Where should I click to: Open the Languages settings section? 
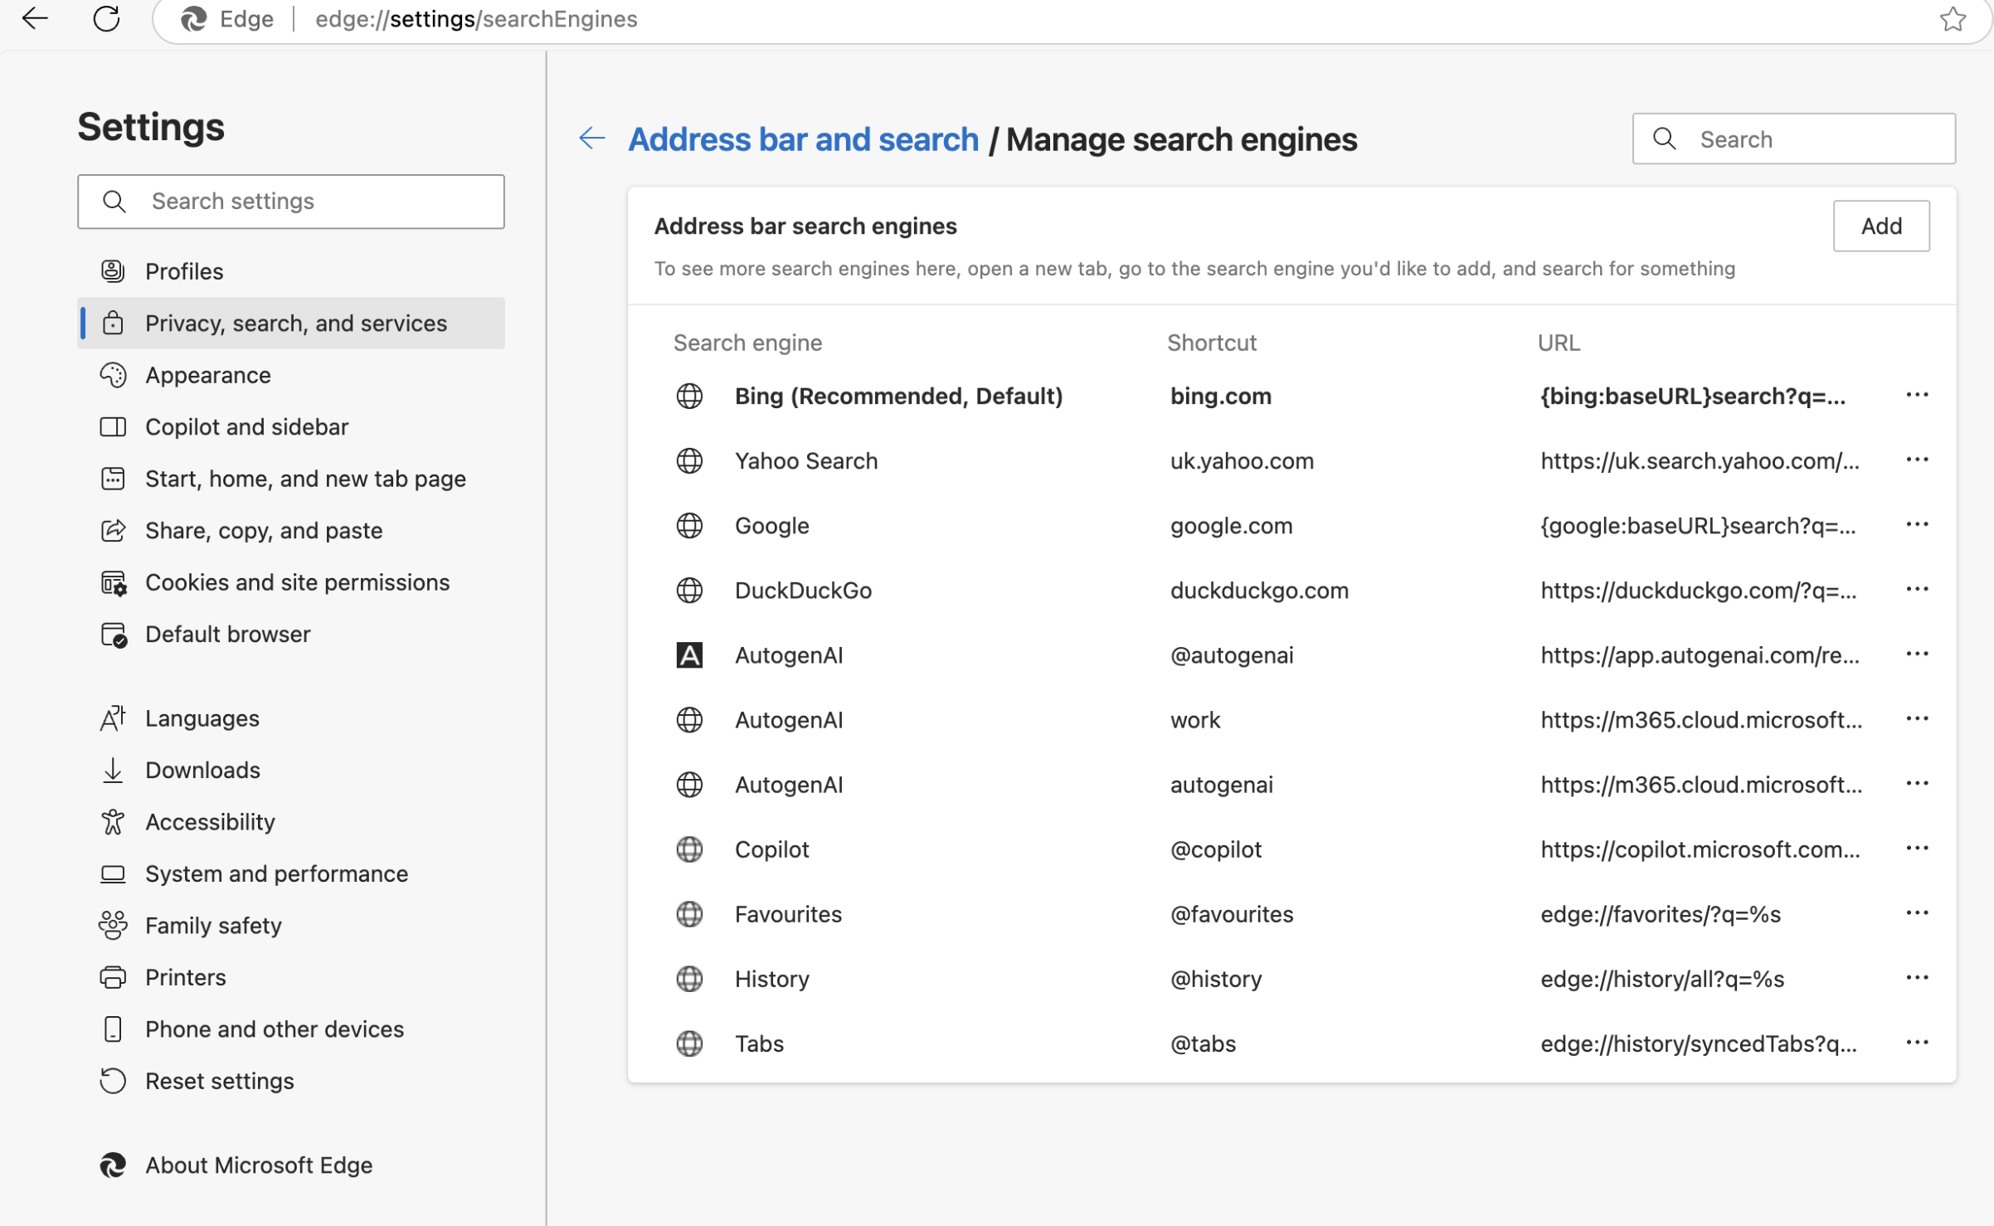(x=291, y=718)
